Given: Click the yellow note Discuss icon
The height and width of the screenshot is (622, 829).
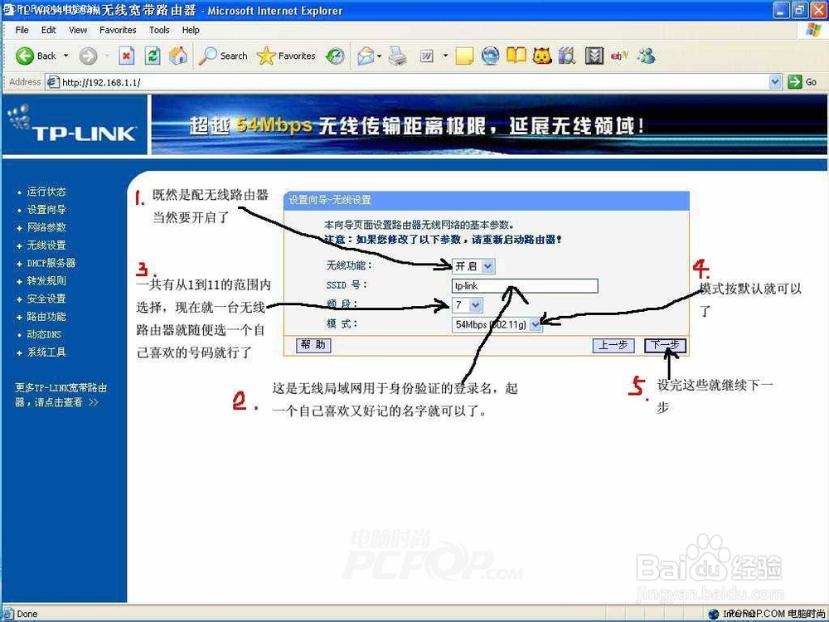Looking at the screenshot, I should 464,56.
